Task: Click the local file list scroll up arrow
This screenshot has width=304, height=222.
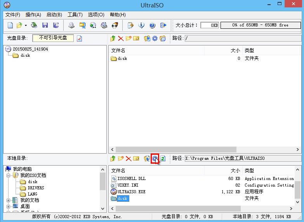Action: [x=298, y=170]
